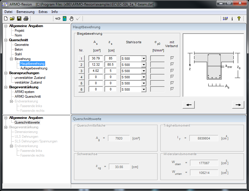The height and width of the screenshot is (191, 249).
Task: Open Stahlsorte dropdown in row 2
Action: (x=144, y=65)
